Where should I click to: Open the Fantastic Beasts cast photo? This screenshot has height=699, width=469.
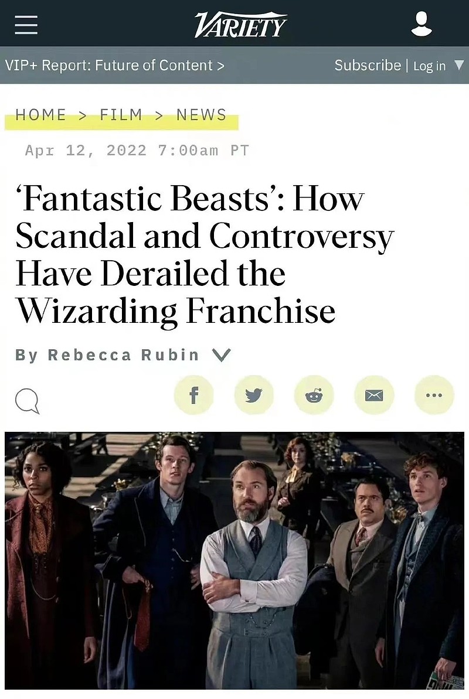click(235, 560)
